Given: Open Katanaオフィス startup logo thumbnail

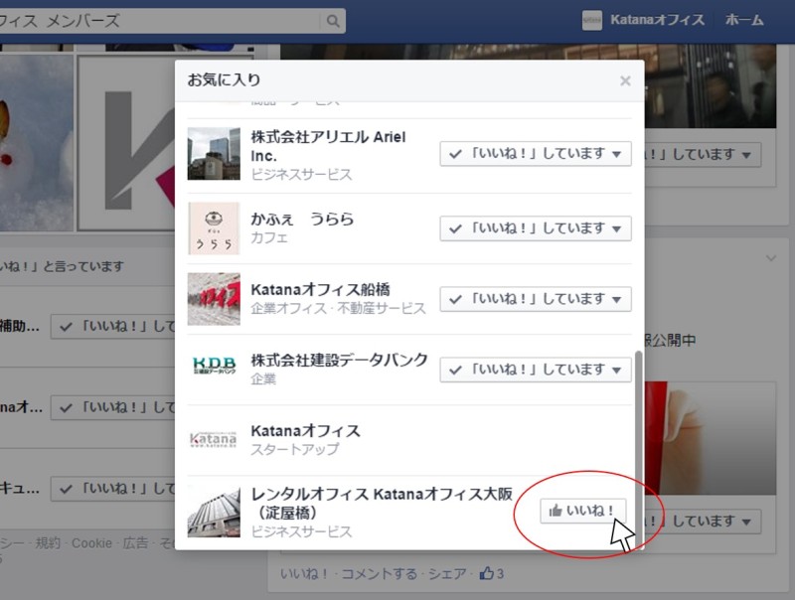Looking at the screenshot, I should pos(214,439).
